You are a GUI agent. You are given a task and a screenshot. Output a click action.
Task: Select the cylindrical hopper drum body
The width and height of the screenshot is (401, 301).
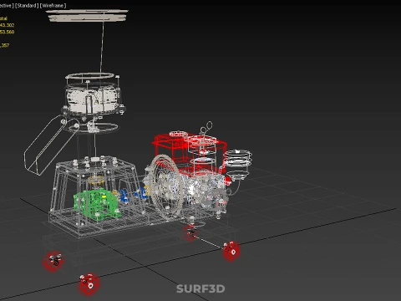tap(93, 99)
